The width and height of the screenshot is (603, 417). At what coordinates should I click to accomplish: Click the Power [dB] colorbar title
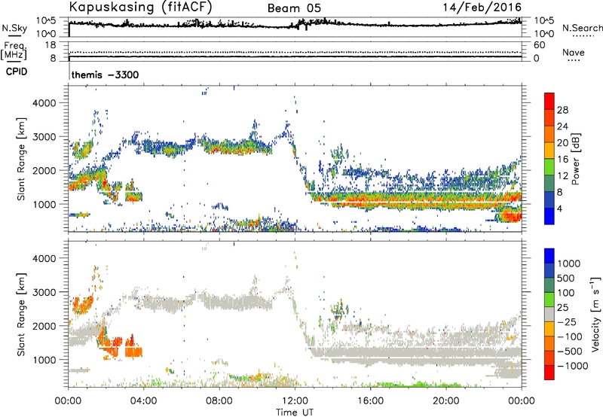tap(576, 160)
